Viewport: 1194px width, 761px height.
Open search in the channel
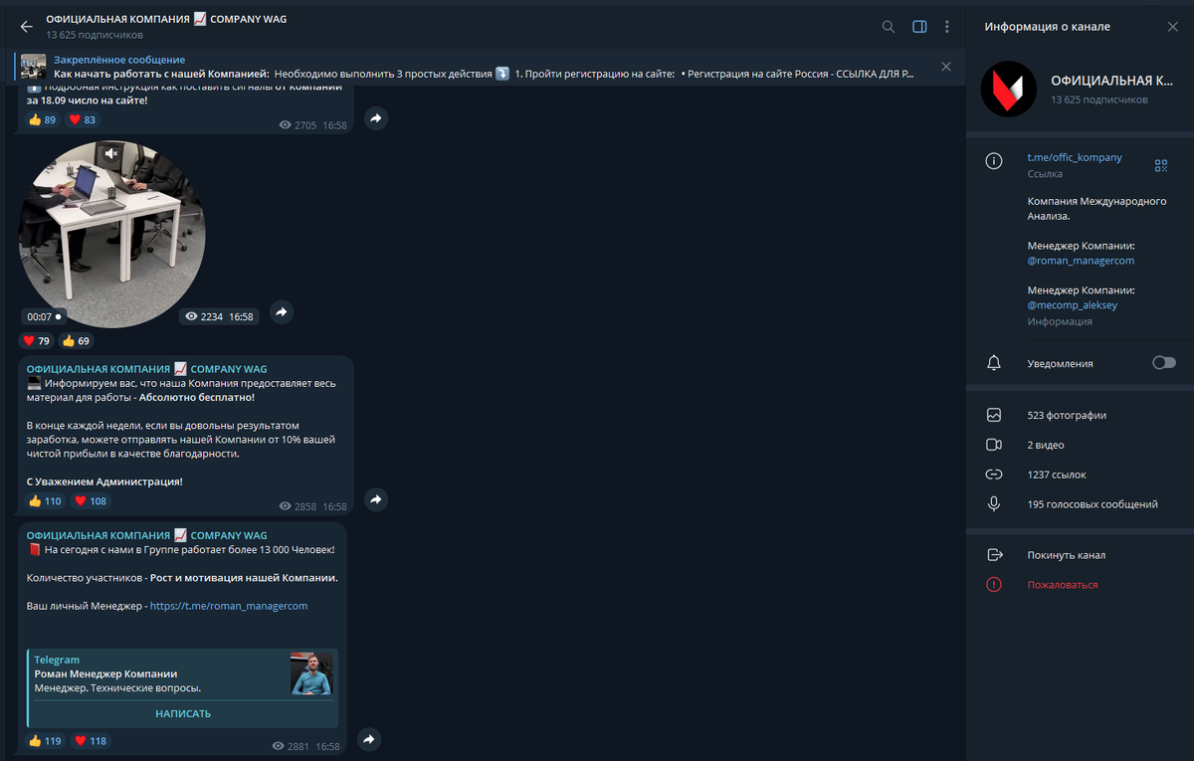click(x=889, y=27)
